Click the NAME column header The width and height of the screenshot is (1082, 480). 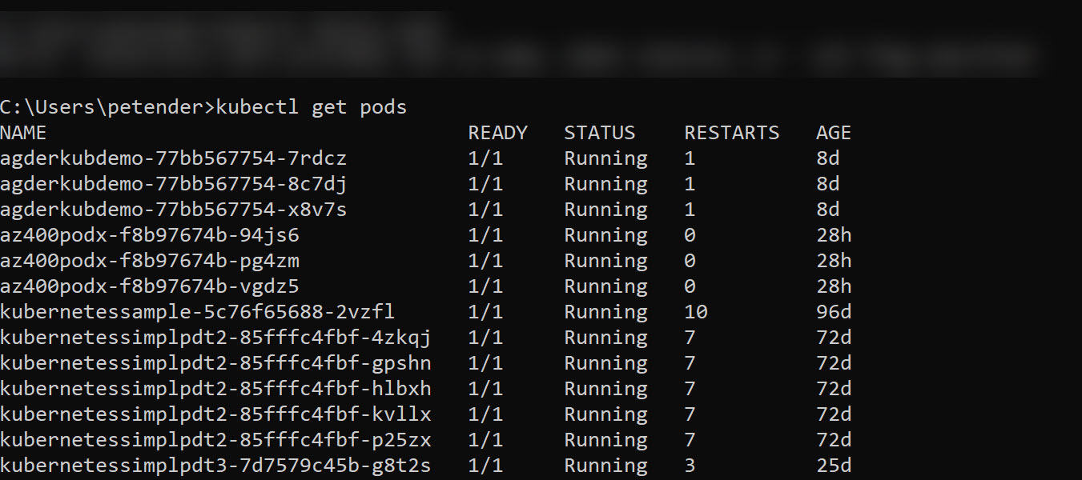23,133
